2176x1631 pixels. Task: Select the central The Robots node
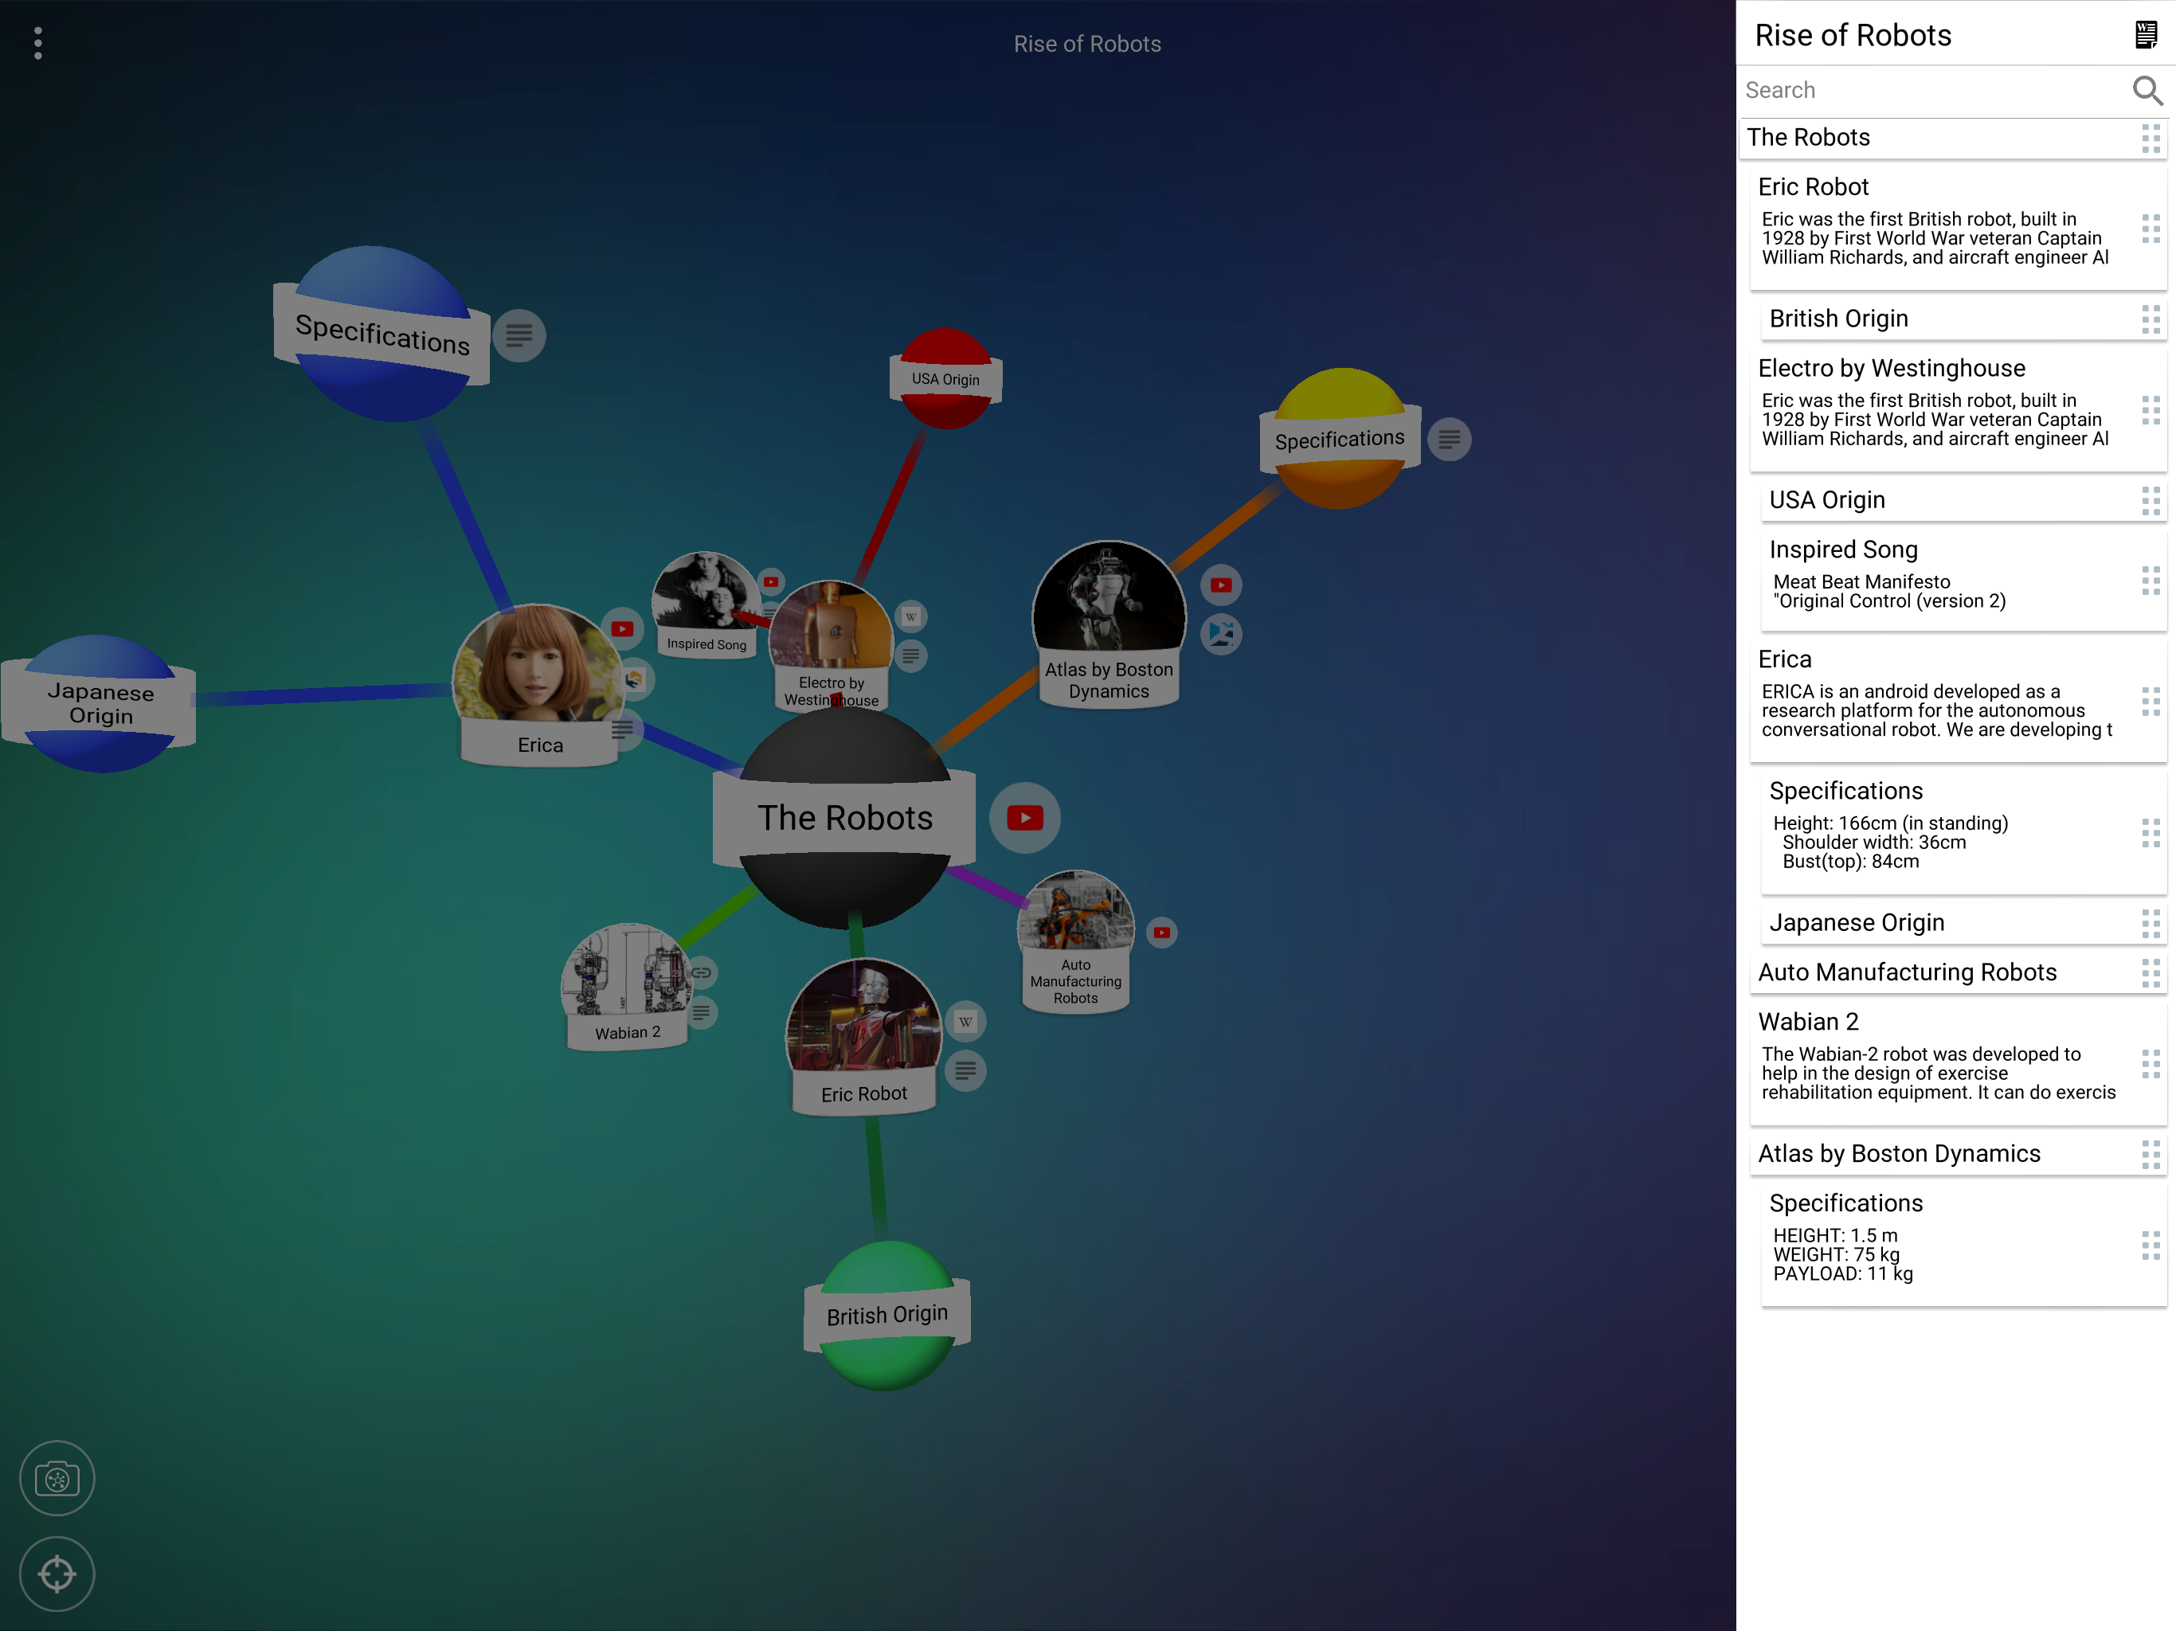(x=846, y=816)
